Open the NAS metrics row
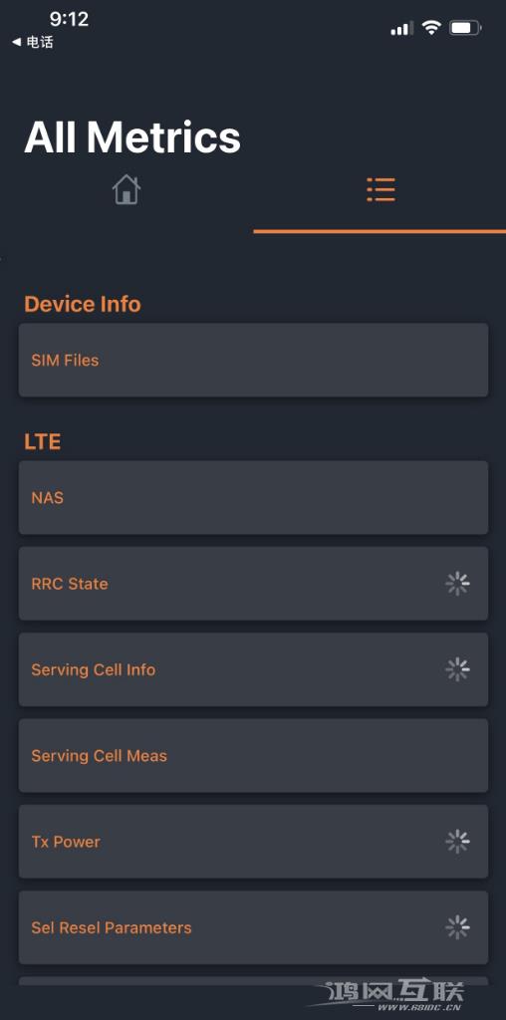 (x=253, y=498)
